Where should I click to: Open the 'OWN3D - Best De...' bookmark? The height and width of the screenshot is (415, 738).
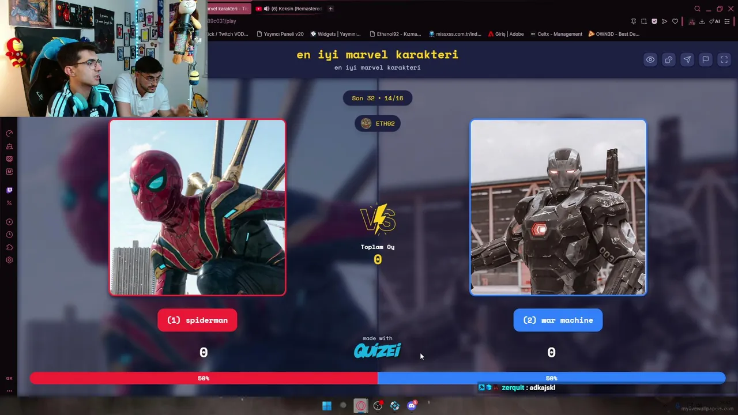pos(614,34)
